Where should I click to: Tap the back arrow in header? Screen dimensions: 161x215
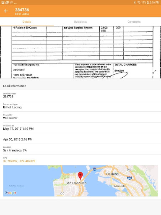(6, 11)
